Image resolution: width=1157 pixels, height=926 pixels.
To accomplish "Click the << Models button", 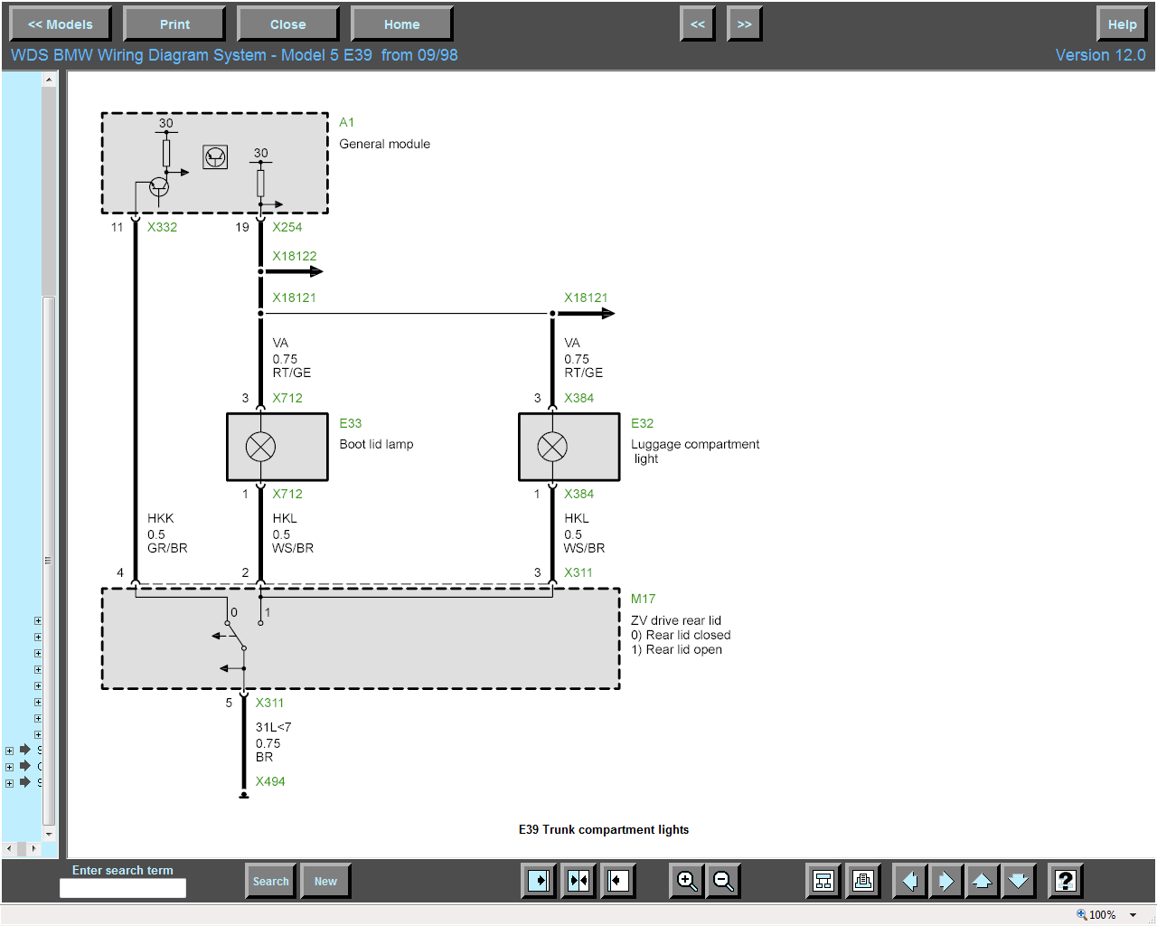I will (x=61, y=24).
